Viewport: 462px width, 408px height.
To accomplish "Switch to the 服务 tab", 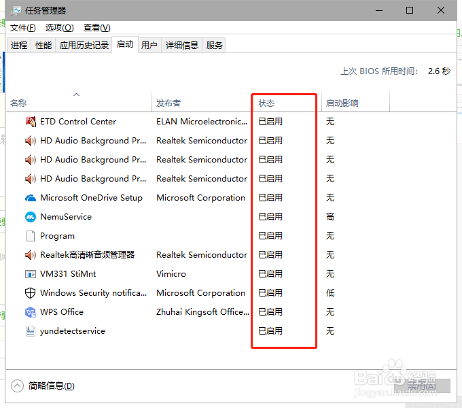I will point(214,46).
